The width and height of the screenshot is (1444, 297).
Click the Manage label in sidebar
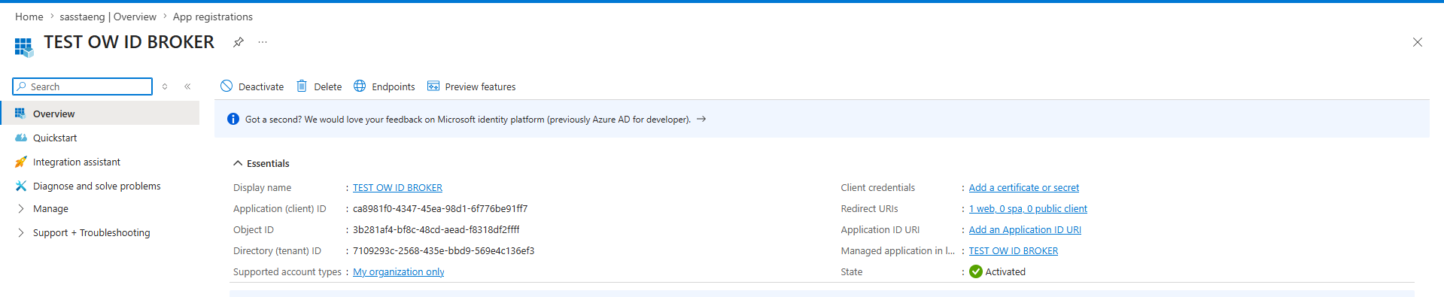click(50, 209)
